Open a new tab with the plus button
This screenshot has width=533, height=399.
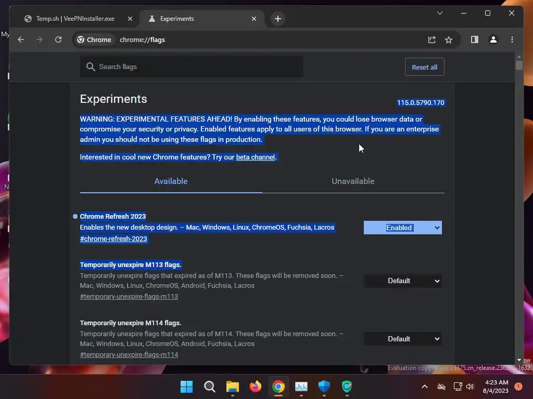coord(278,19)
